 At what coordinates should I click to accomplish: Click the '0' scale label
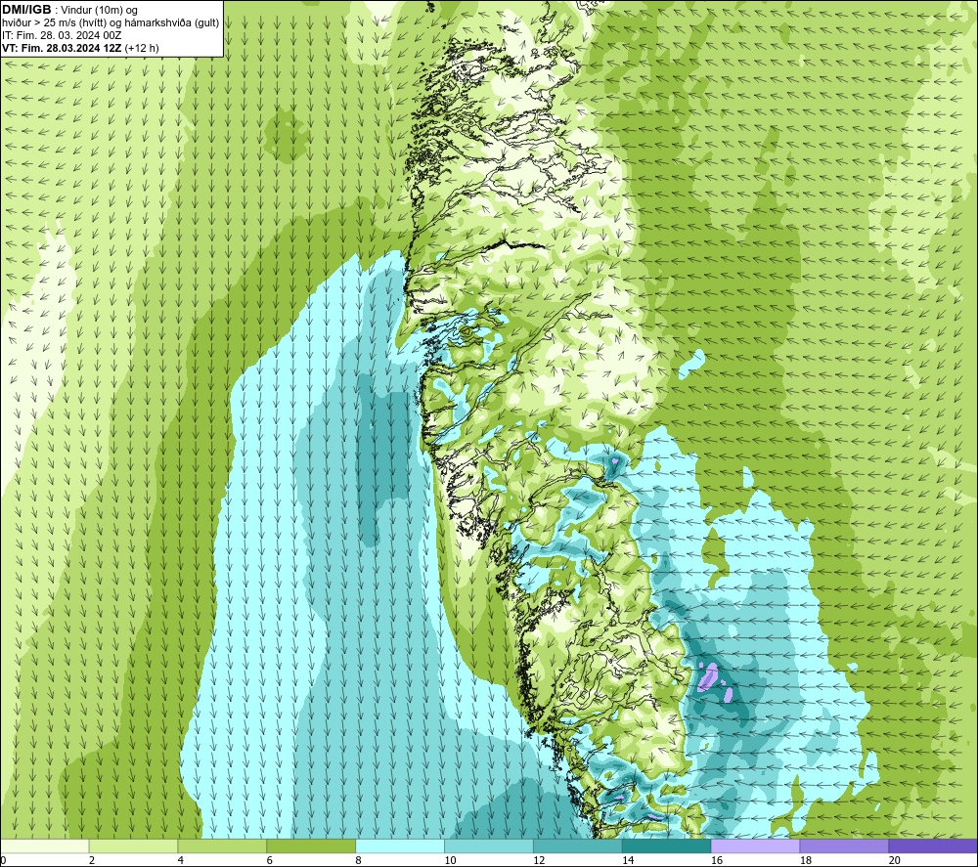coord(4,861)
